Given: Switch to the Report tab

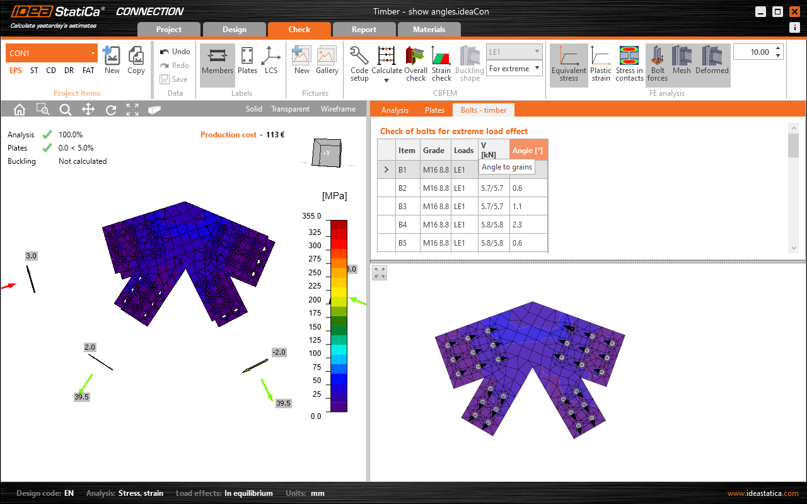Looking at the screenshot, I should pos(364,30).
